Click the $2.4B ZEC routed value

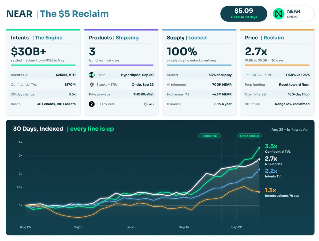149,104
